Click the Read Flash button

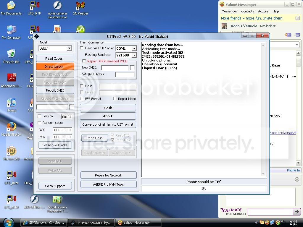[x=94, y=138]
